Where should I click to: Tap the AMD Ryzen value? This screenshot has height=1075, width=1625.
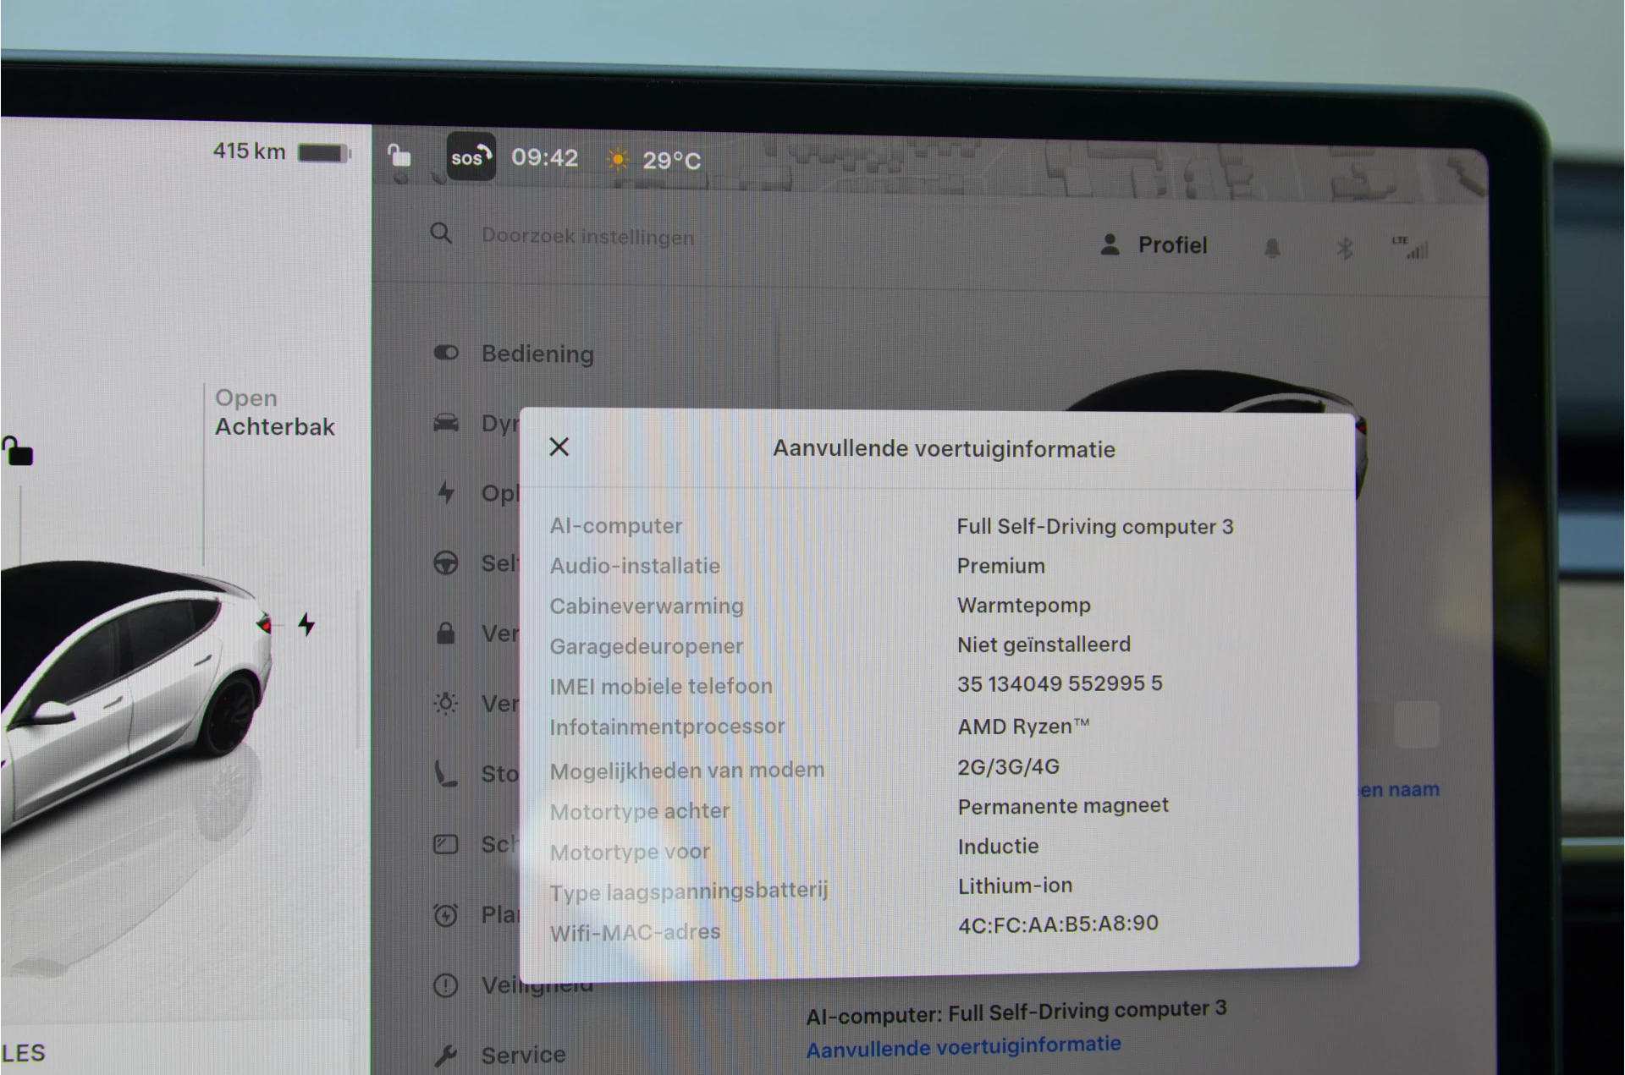1023,727
